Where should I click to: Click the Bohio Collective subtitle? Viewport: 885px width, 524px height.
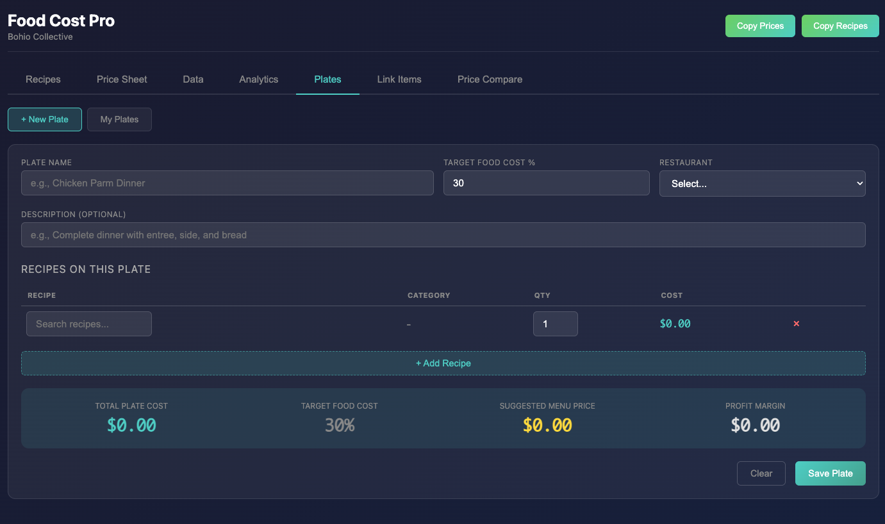click(x=40, y=37)
